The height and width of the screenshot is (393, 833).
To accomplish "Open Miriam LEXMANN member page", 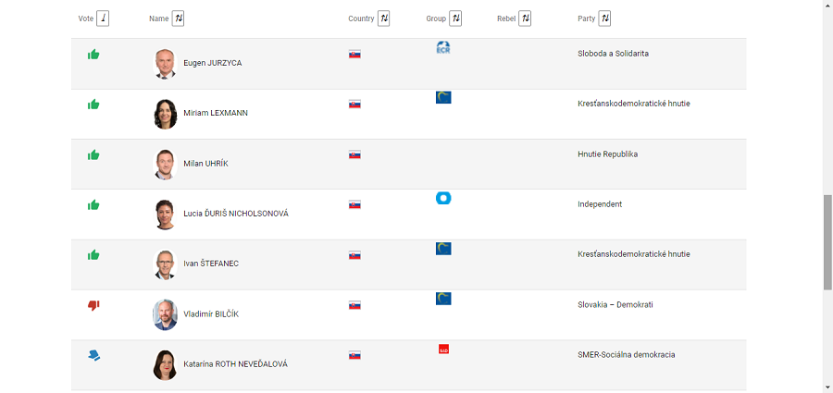I will (215, 113).
